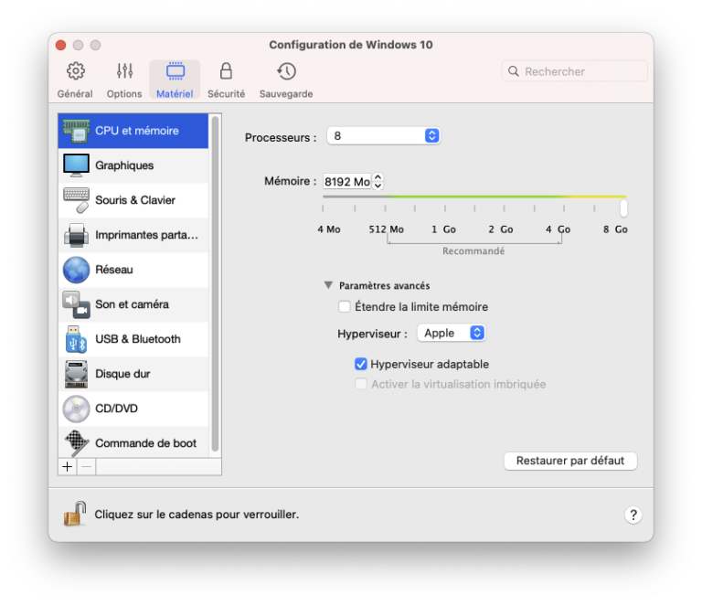The image size is (702, 606).
Task: Collapse the Paramètres avancés section
Action: (x=328, y=285)
